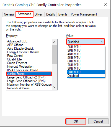
Task: Select Network Address property
Action: (29, 88)
